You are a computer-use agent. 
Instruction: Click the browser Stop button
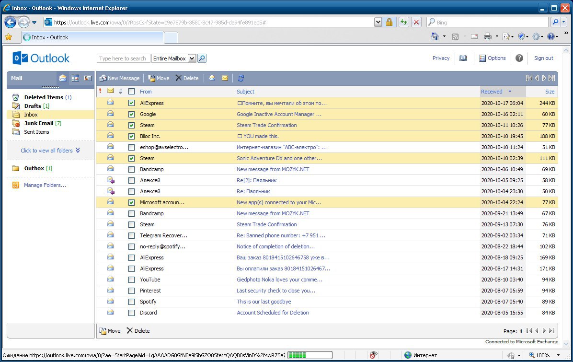(x=416, y=23)
